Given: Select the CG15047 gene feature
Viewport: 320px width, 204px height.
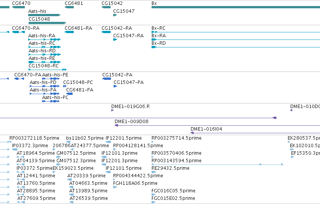Looking at the screenshot, I should pos(115,15).
